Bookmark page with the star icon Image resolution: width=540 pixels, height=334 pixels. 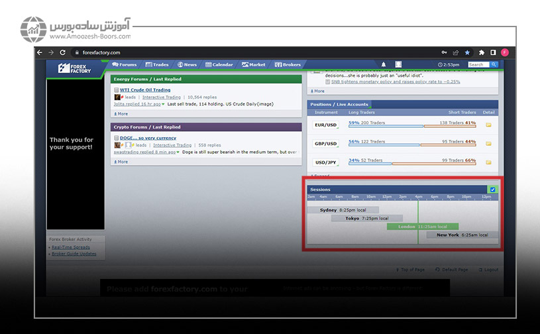tap(467, 52)
